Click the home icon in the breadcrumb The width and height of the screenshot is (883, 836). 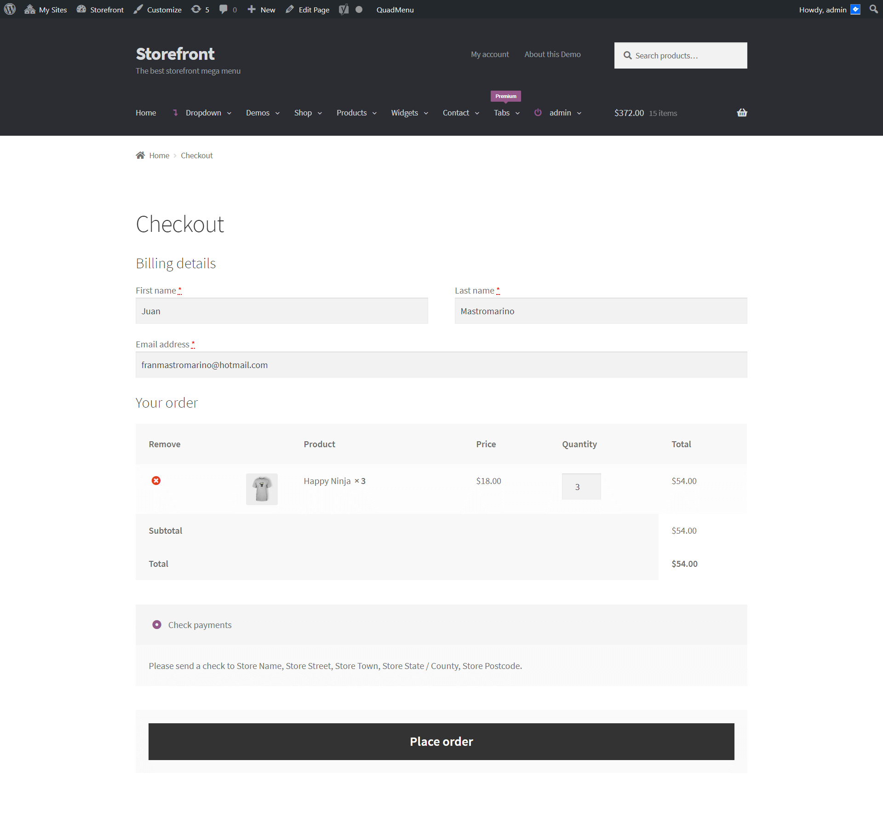pyautogui.click(x=141, y=155)
